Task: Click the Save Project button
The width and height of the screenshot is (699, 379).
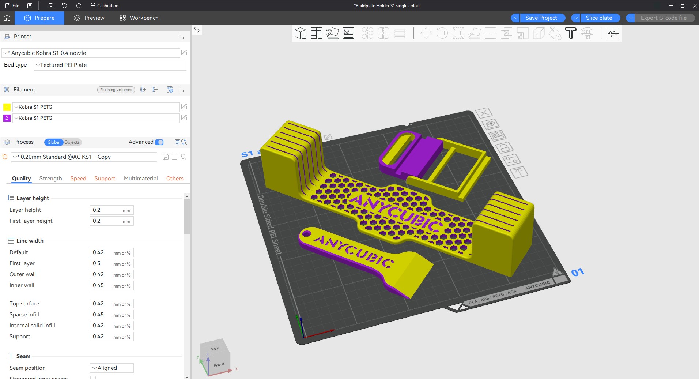Action: click(x=541, y=18)
